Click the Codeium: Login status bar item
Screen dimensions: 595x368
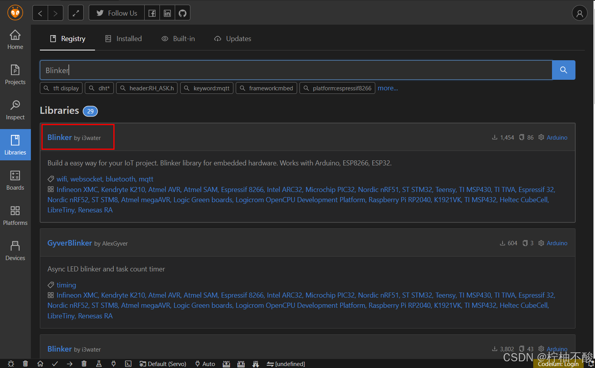click(558, 364)
